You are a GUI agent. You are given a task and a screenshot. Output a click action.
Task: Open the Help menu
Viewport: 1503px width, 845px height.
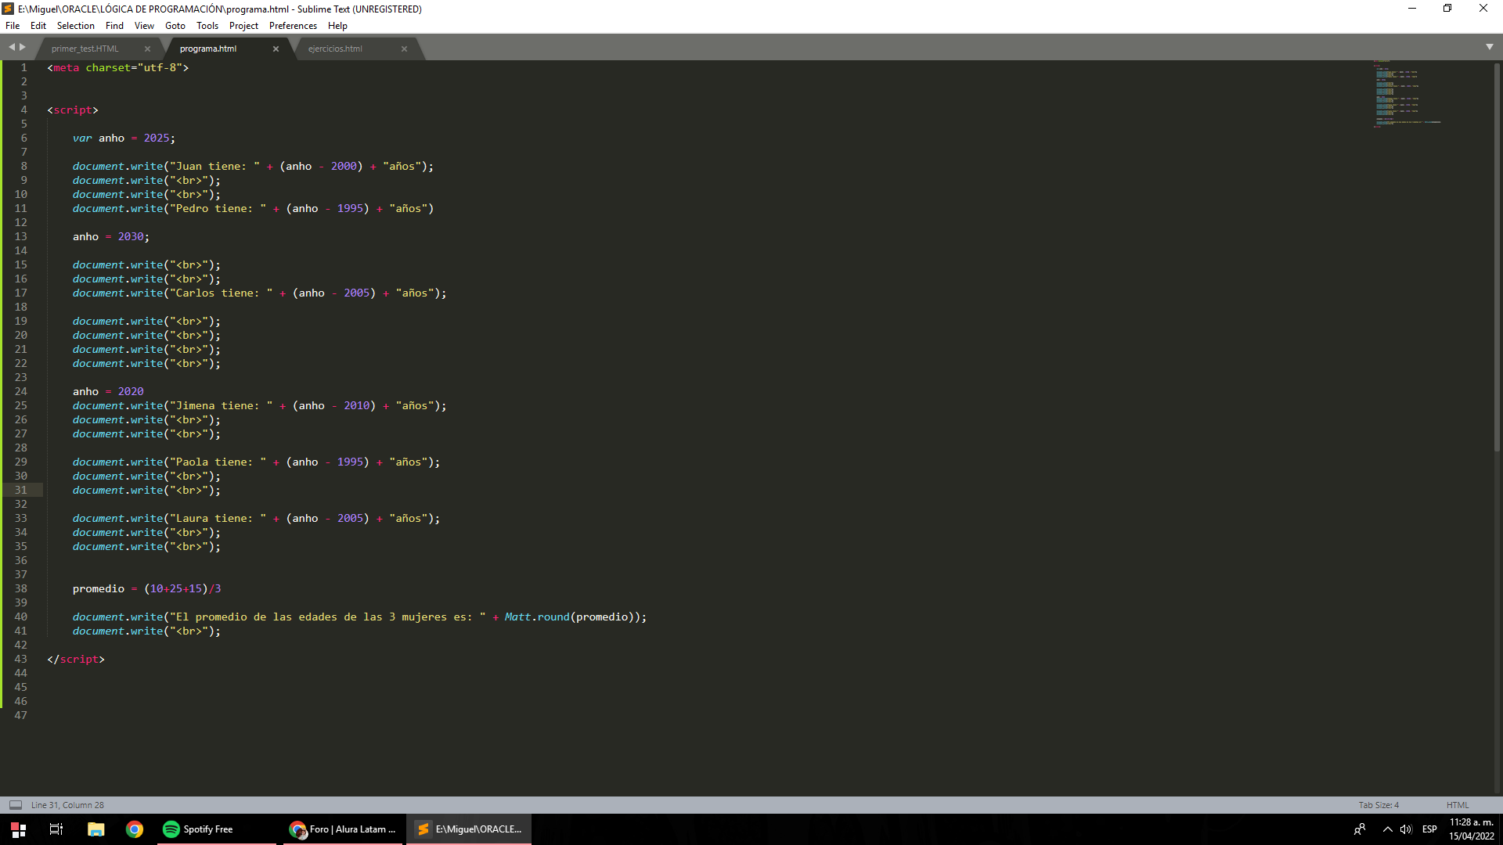pyautogui.click(x=337, y=26)
